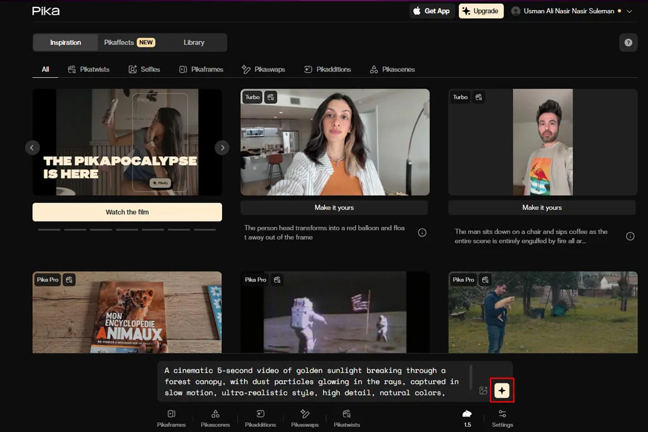Show info for coffee fire prompt
Image resolution: width=648 pixels, height=432 pixels.
click(x=630, y=236)
